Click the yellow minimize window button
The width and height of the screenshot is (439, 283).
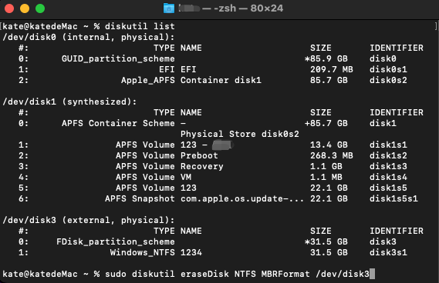(x=25, y=8)
